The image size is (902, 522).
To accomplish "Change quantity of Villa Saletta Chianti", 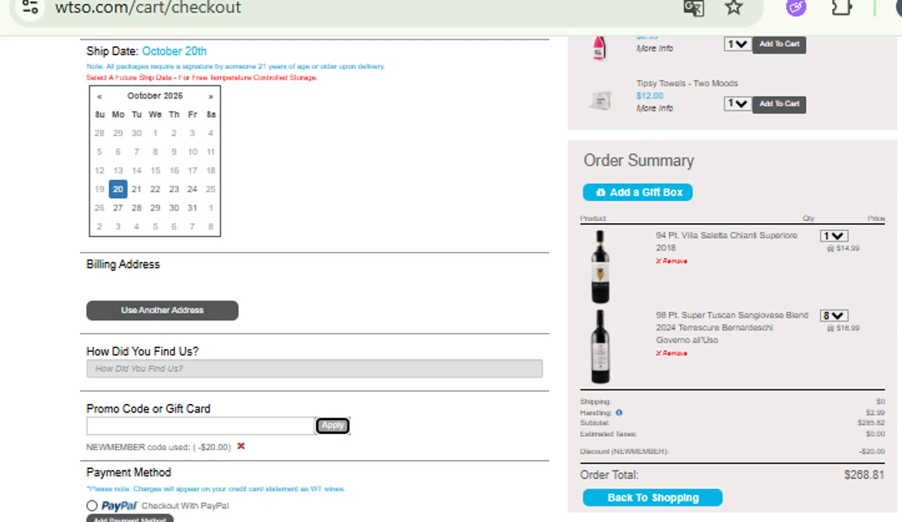I will click(x=834, y=236).
